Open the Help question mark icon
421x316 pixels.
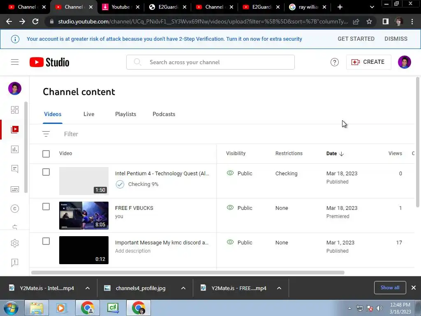click(334, 62)
